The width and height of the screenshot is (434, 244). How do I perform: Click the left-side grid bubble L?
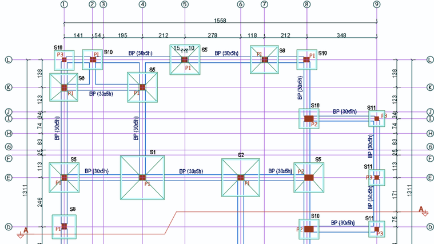9,60
